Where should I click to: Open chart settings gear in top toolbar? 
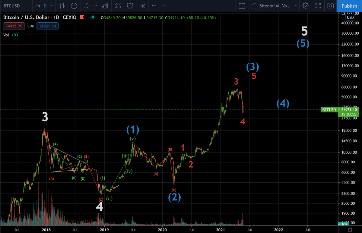pyautogui.click(x=306, y=6)
